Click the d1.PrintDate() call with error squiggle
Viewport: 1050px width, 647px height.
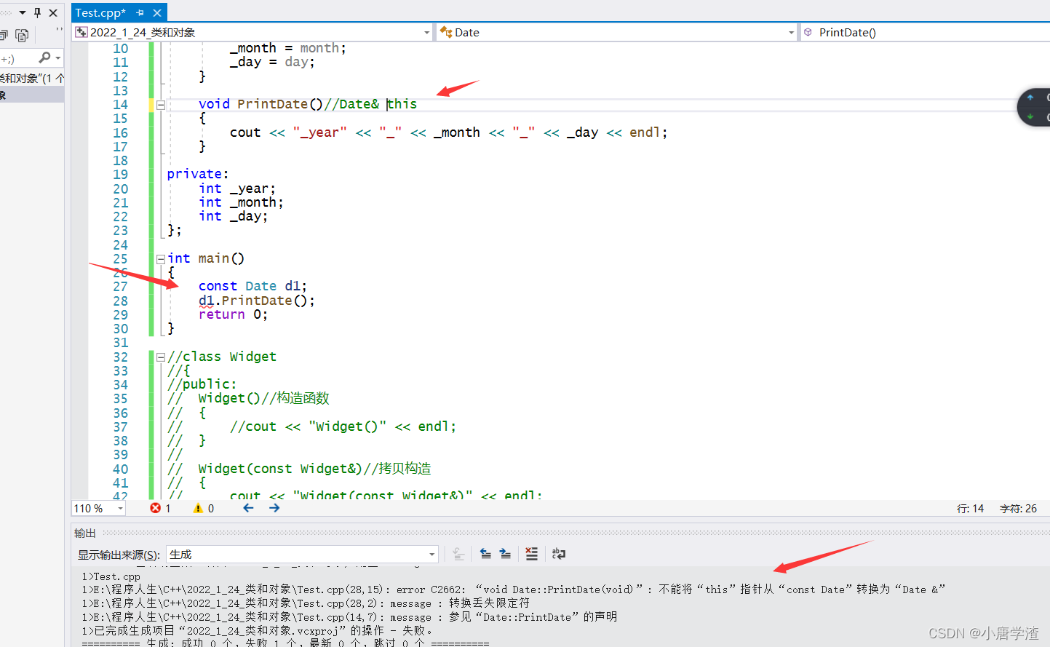pos(257,301)
